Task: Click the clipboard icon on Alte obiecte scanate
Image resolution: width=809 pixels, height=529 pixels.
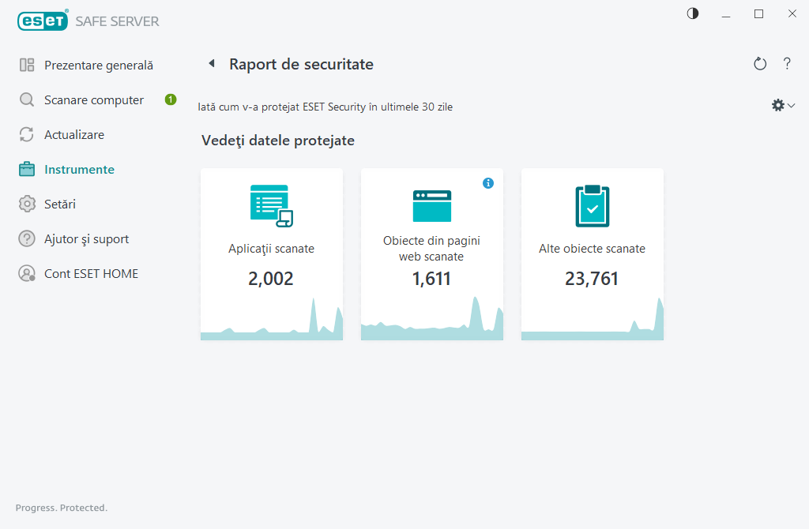Action: (x=592, y=205)
